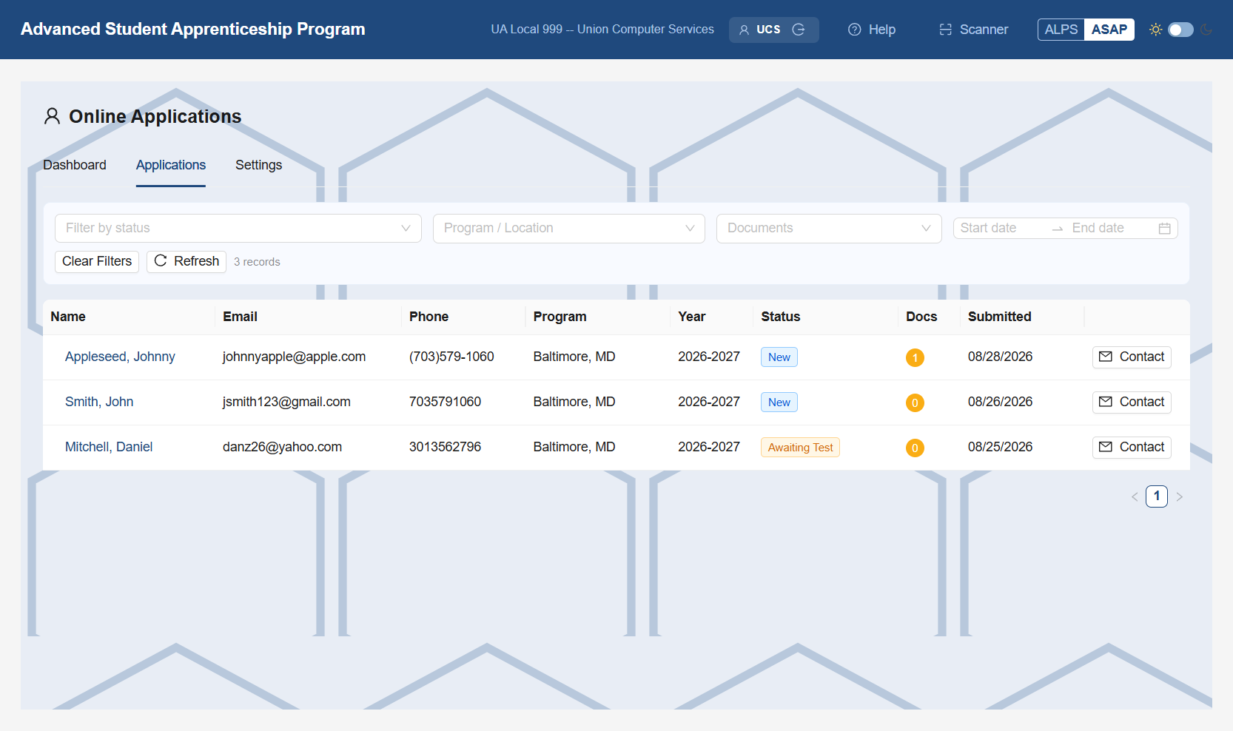Click the Clear Filters button

tap(97, 262)
